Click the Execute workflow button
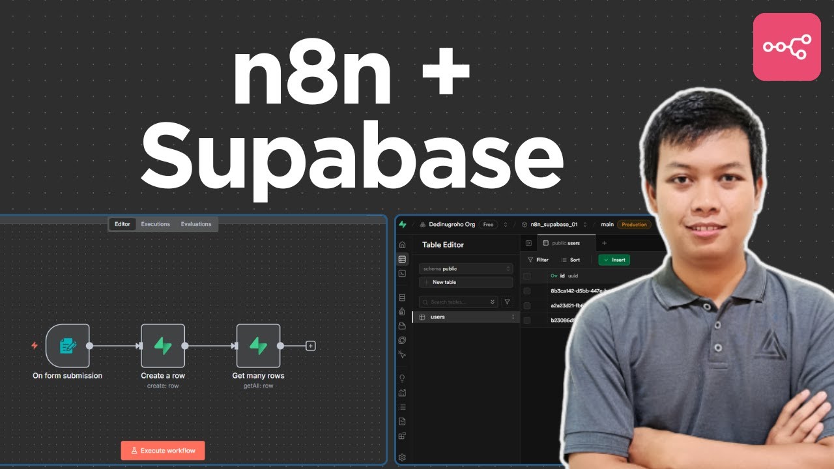 [x=163, y=451]
